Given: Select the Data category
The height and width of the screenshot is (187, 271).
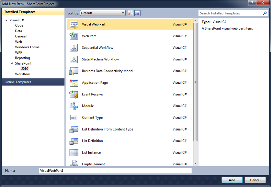Looking at the screenshot, I should click(x=19, y=31).
